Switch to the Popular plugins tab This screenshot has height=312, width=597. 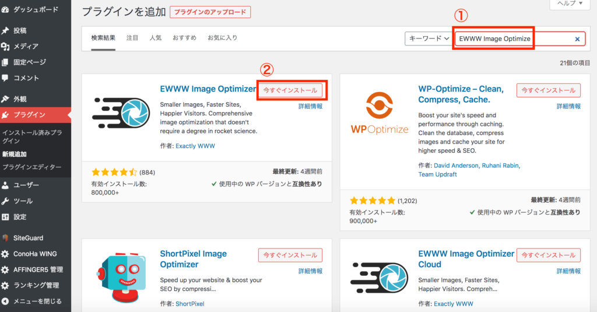tap(155, 38)
